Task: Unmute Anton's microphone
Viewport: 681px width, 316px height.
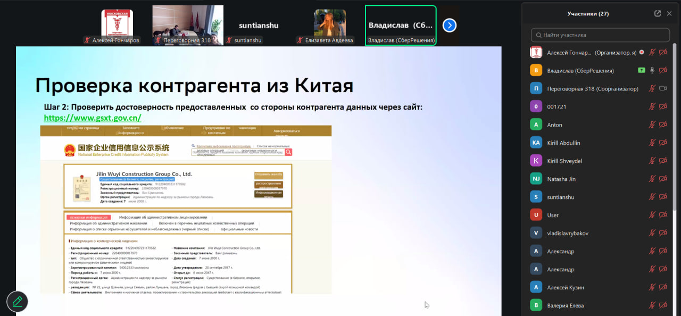Action: coord(652,124)
